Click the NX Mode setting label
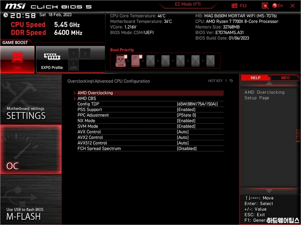This screenshot has height=225, width=301. click(x=86, y=121)
